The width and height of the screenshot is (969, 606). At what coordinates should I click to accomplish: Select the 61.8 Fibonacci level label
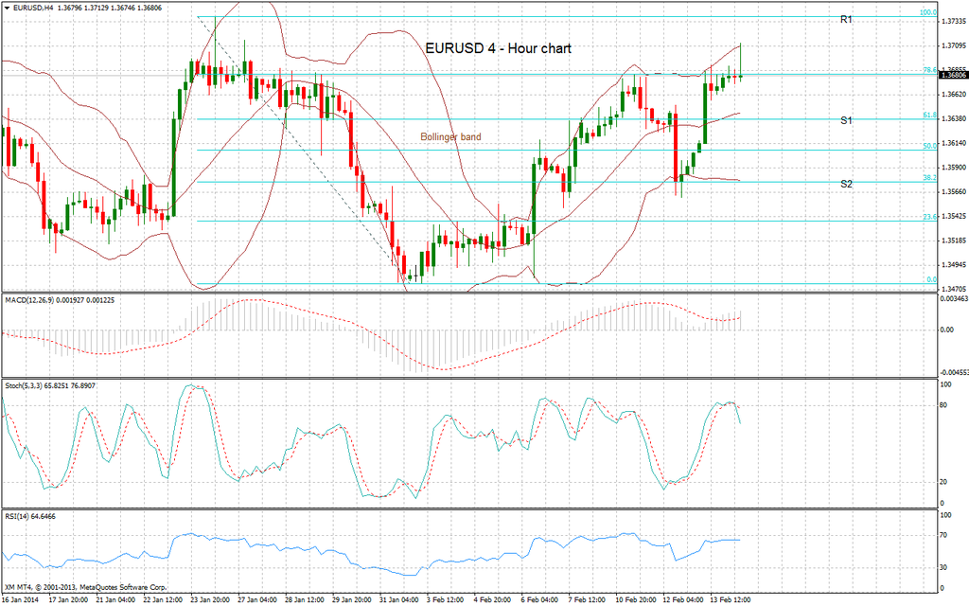(928, 116)
